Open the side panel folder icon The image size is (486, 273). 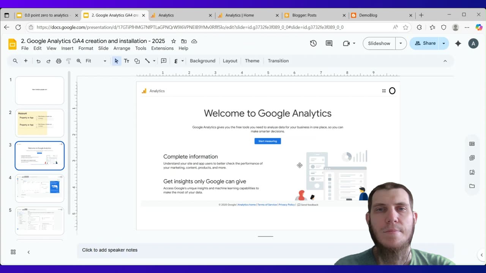pos(472,186)
